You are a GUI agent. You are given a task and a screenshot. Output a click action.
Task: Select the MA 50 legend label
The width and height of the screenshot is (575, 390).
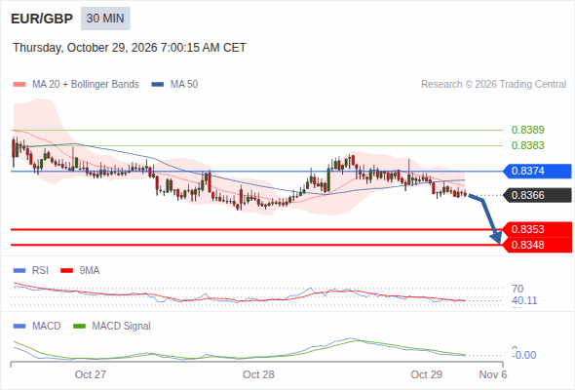coord(184,85)
